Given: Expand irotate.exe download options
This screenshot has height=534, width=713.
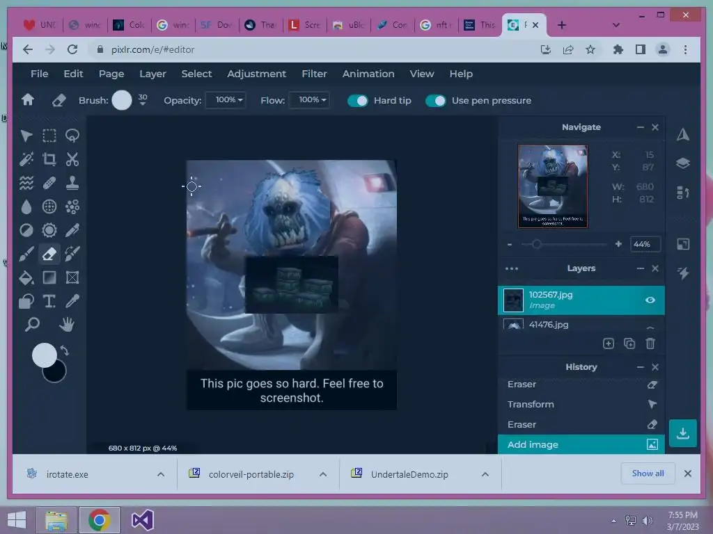Looking at the screenshot, I should coord(161,474).
